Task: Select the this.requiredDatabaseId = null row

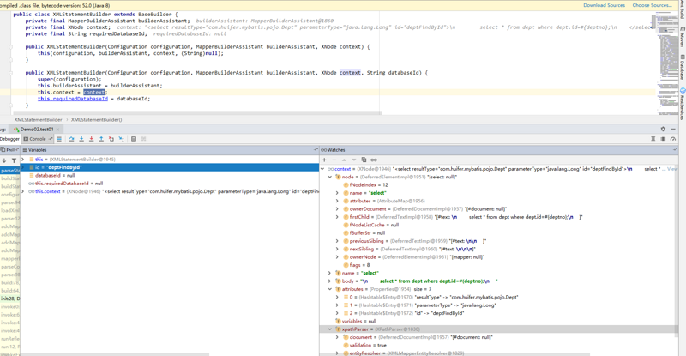Action: click(x=170, y=184)
